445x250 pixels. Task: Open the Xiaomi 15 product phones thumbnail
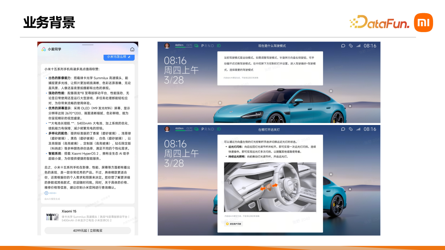52,217
